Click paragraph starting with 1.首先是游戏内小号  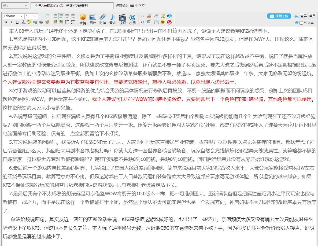(158, 43)
